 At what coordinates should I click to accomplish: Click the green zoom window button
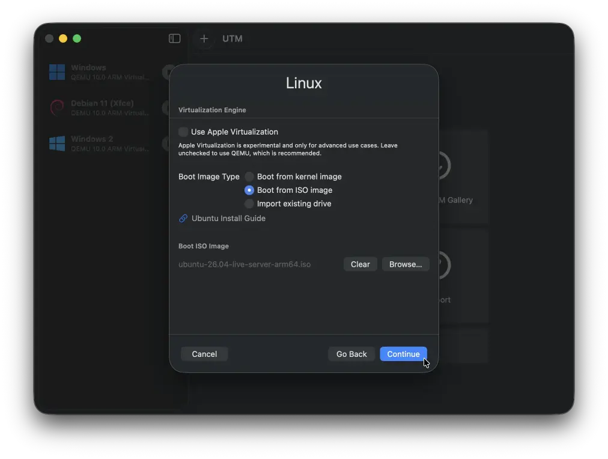[x=77, y=38]
